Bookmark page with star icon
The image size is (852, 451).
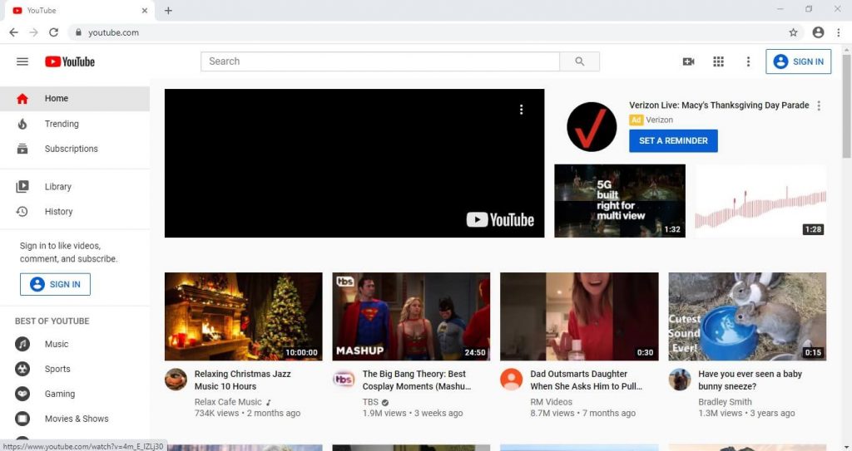pos(793,32)
